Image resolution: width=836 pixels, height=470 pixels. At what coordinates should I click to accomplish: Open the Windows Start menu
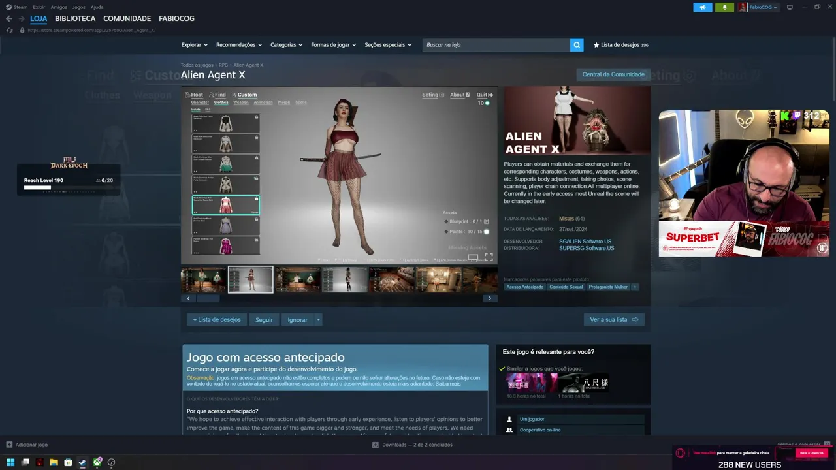[x=10, y=462]
